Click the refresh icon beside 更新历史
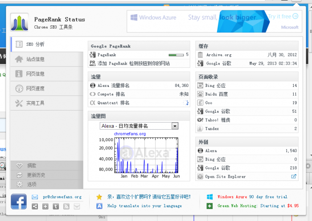This screenshot has width=312, height=221. [20, 175]
